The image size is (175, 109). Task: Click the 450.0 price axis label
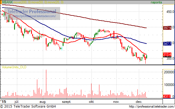click(170, 12)
